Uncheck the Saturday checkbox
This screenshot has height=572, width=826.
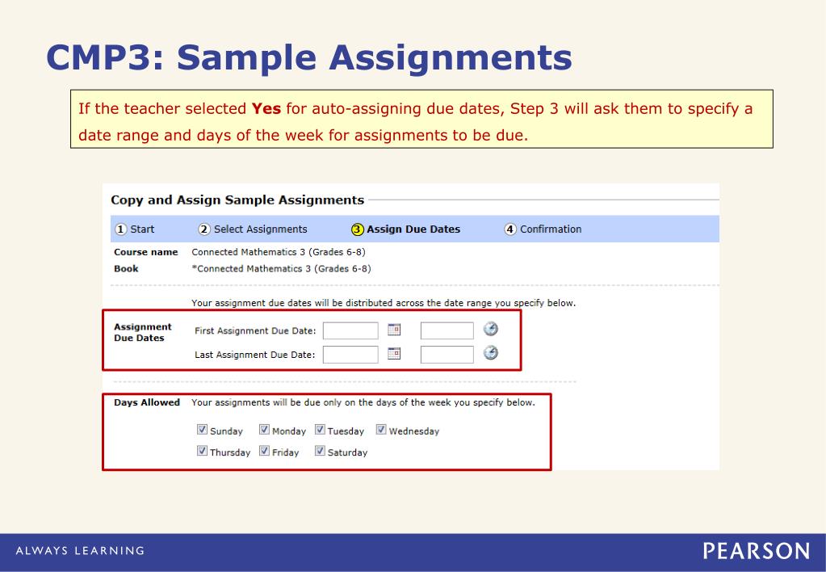click(x=320, y=451)
